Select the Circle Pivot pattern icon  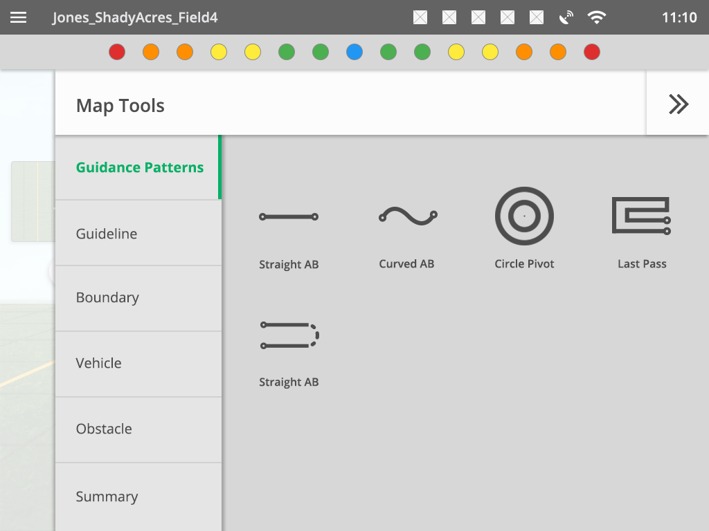[524, 216]
